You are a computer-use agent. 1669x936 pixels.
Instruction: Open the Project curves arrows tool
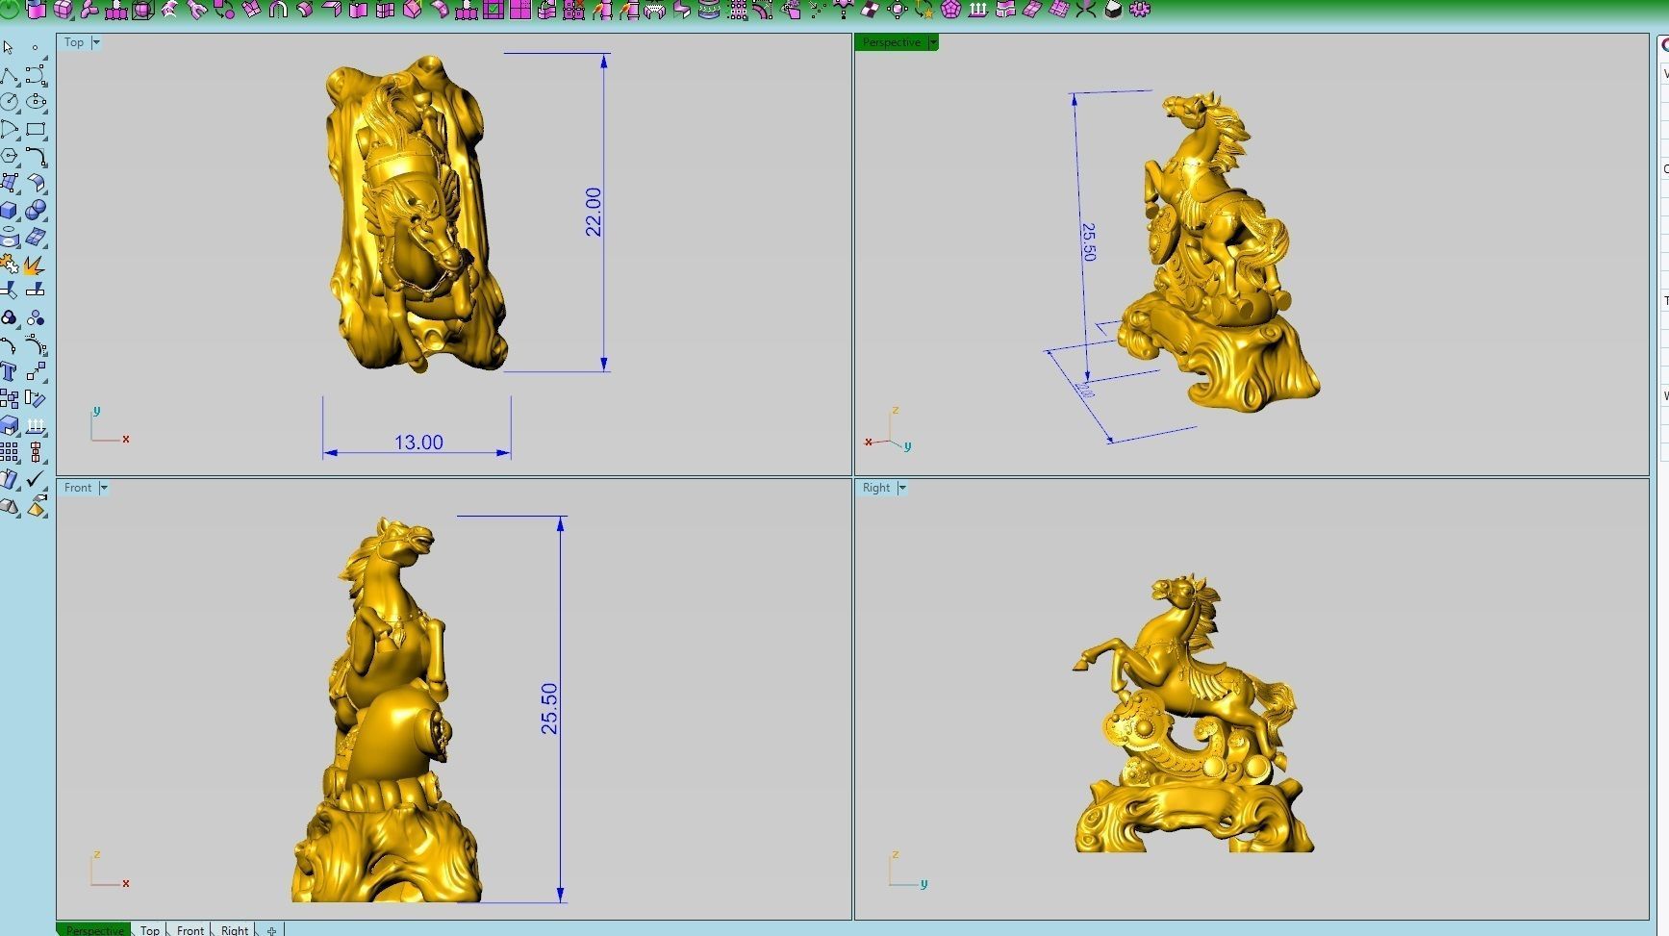(x=36, y=425)
